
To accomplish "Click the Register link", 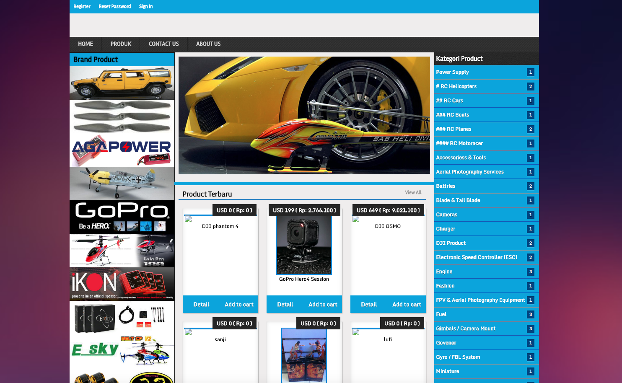I will click(x=82, y=7).
